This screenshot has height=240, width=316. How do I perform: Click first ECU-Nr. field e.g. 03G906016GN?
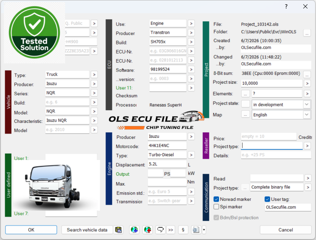(x=168, y=51)
